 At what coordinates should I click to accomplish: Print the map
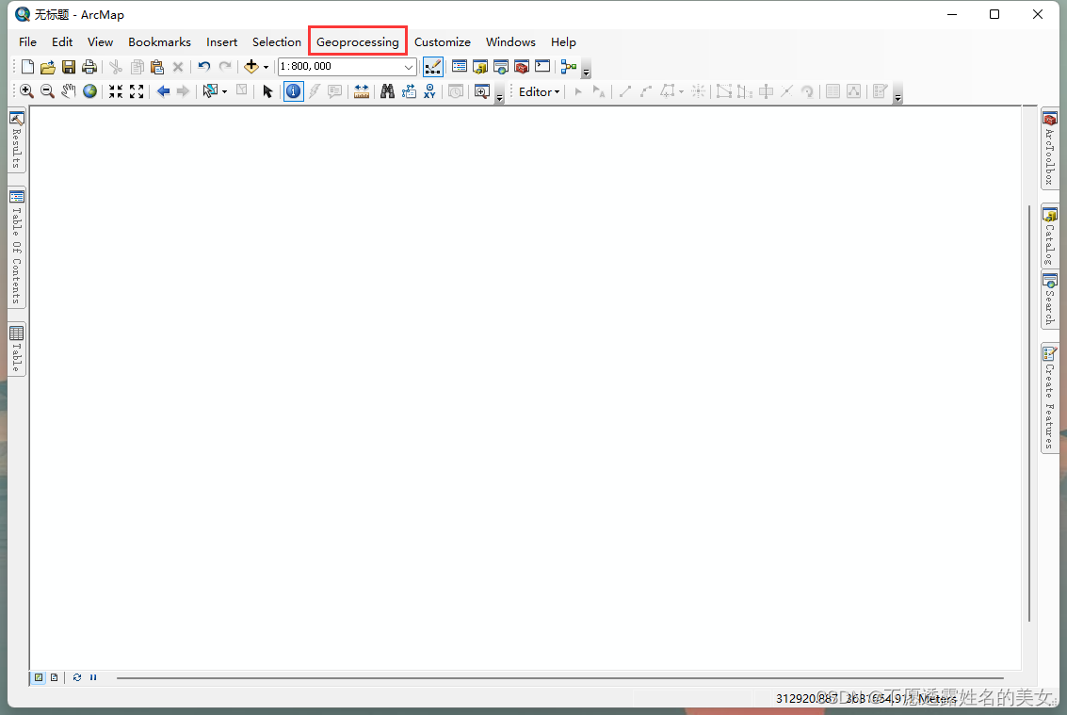coord(89,67)
